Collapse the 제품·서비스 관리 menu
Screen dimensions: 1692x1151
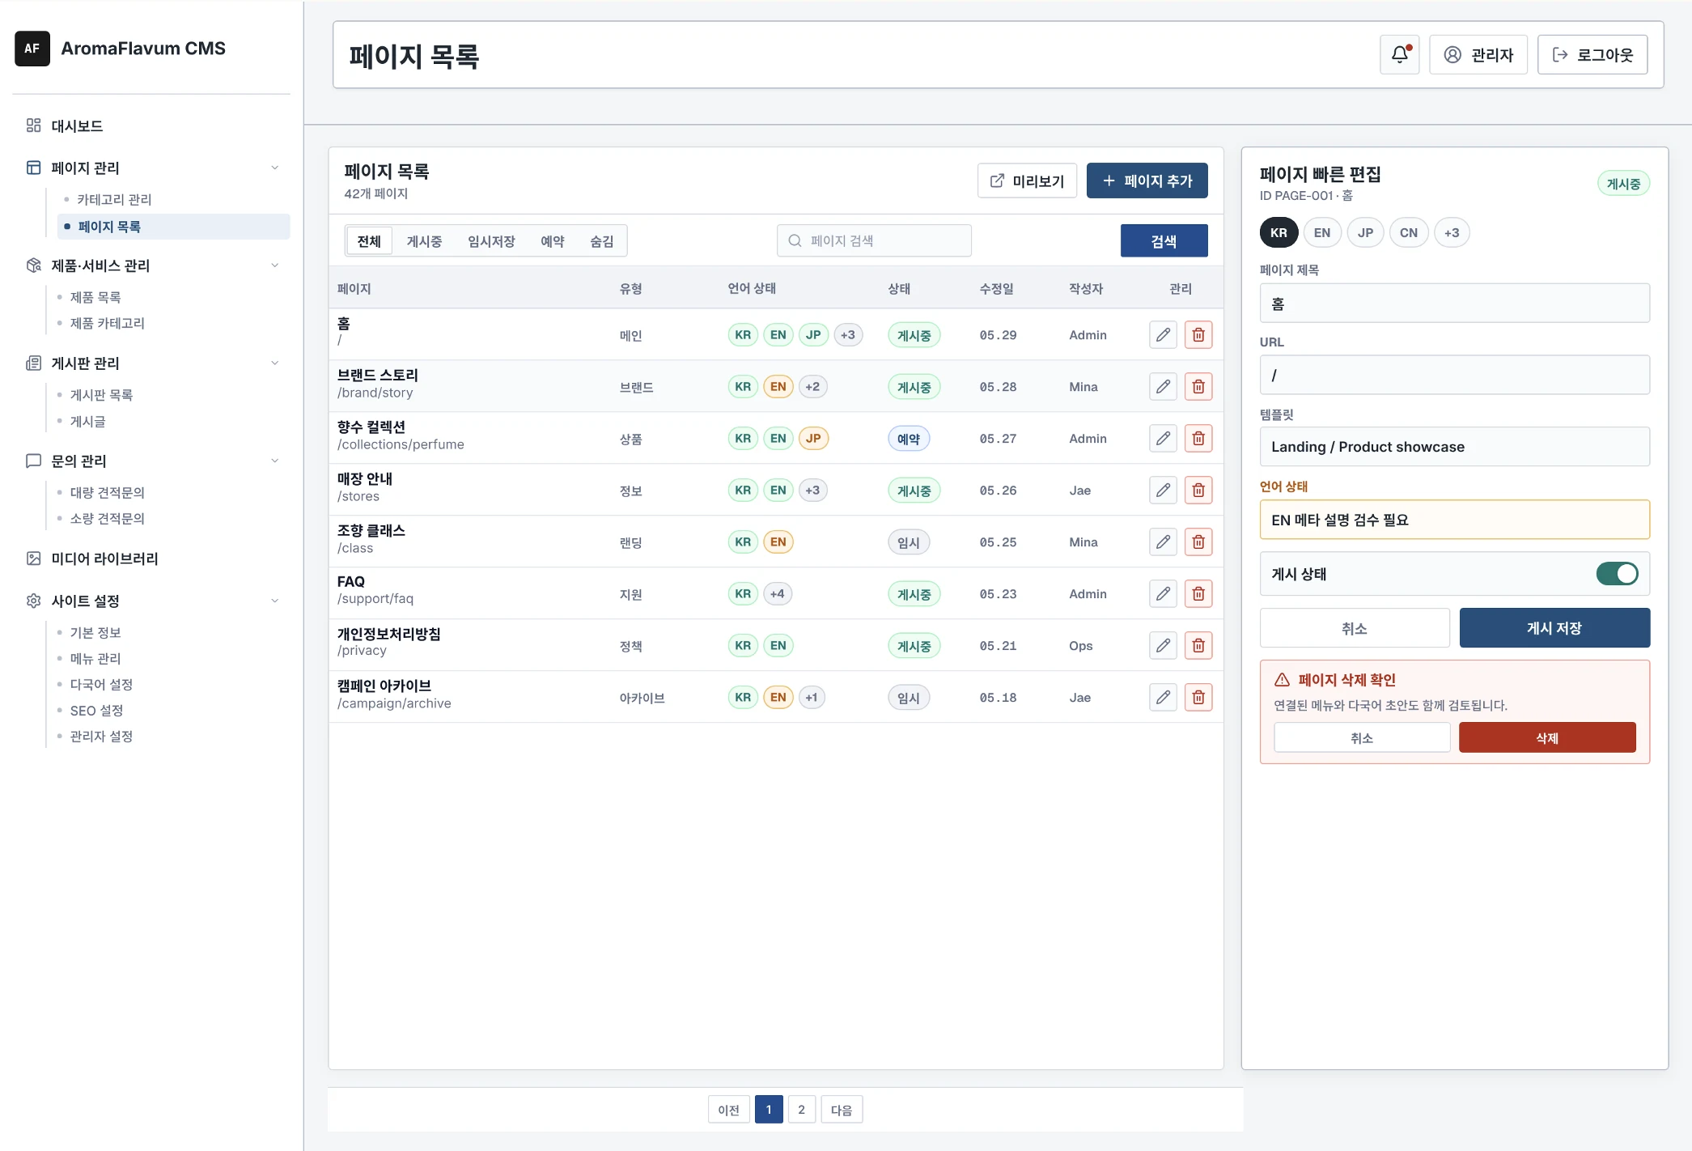tap(275, 265)
